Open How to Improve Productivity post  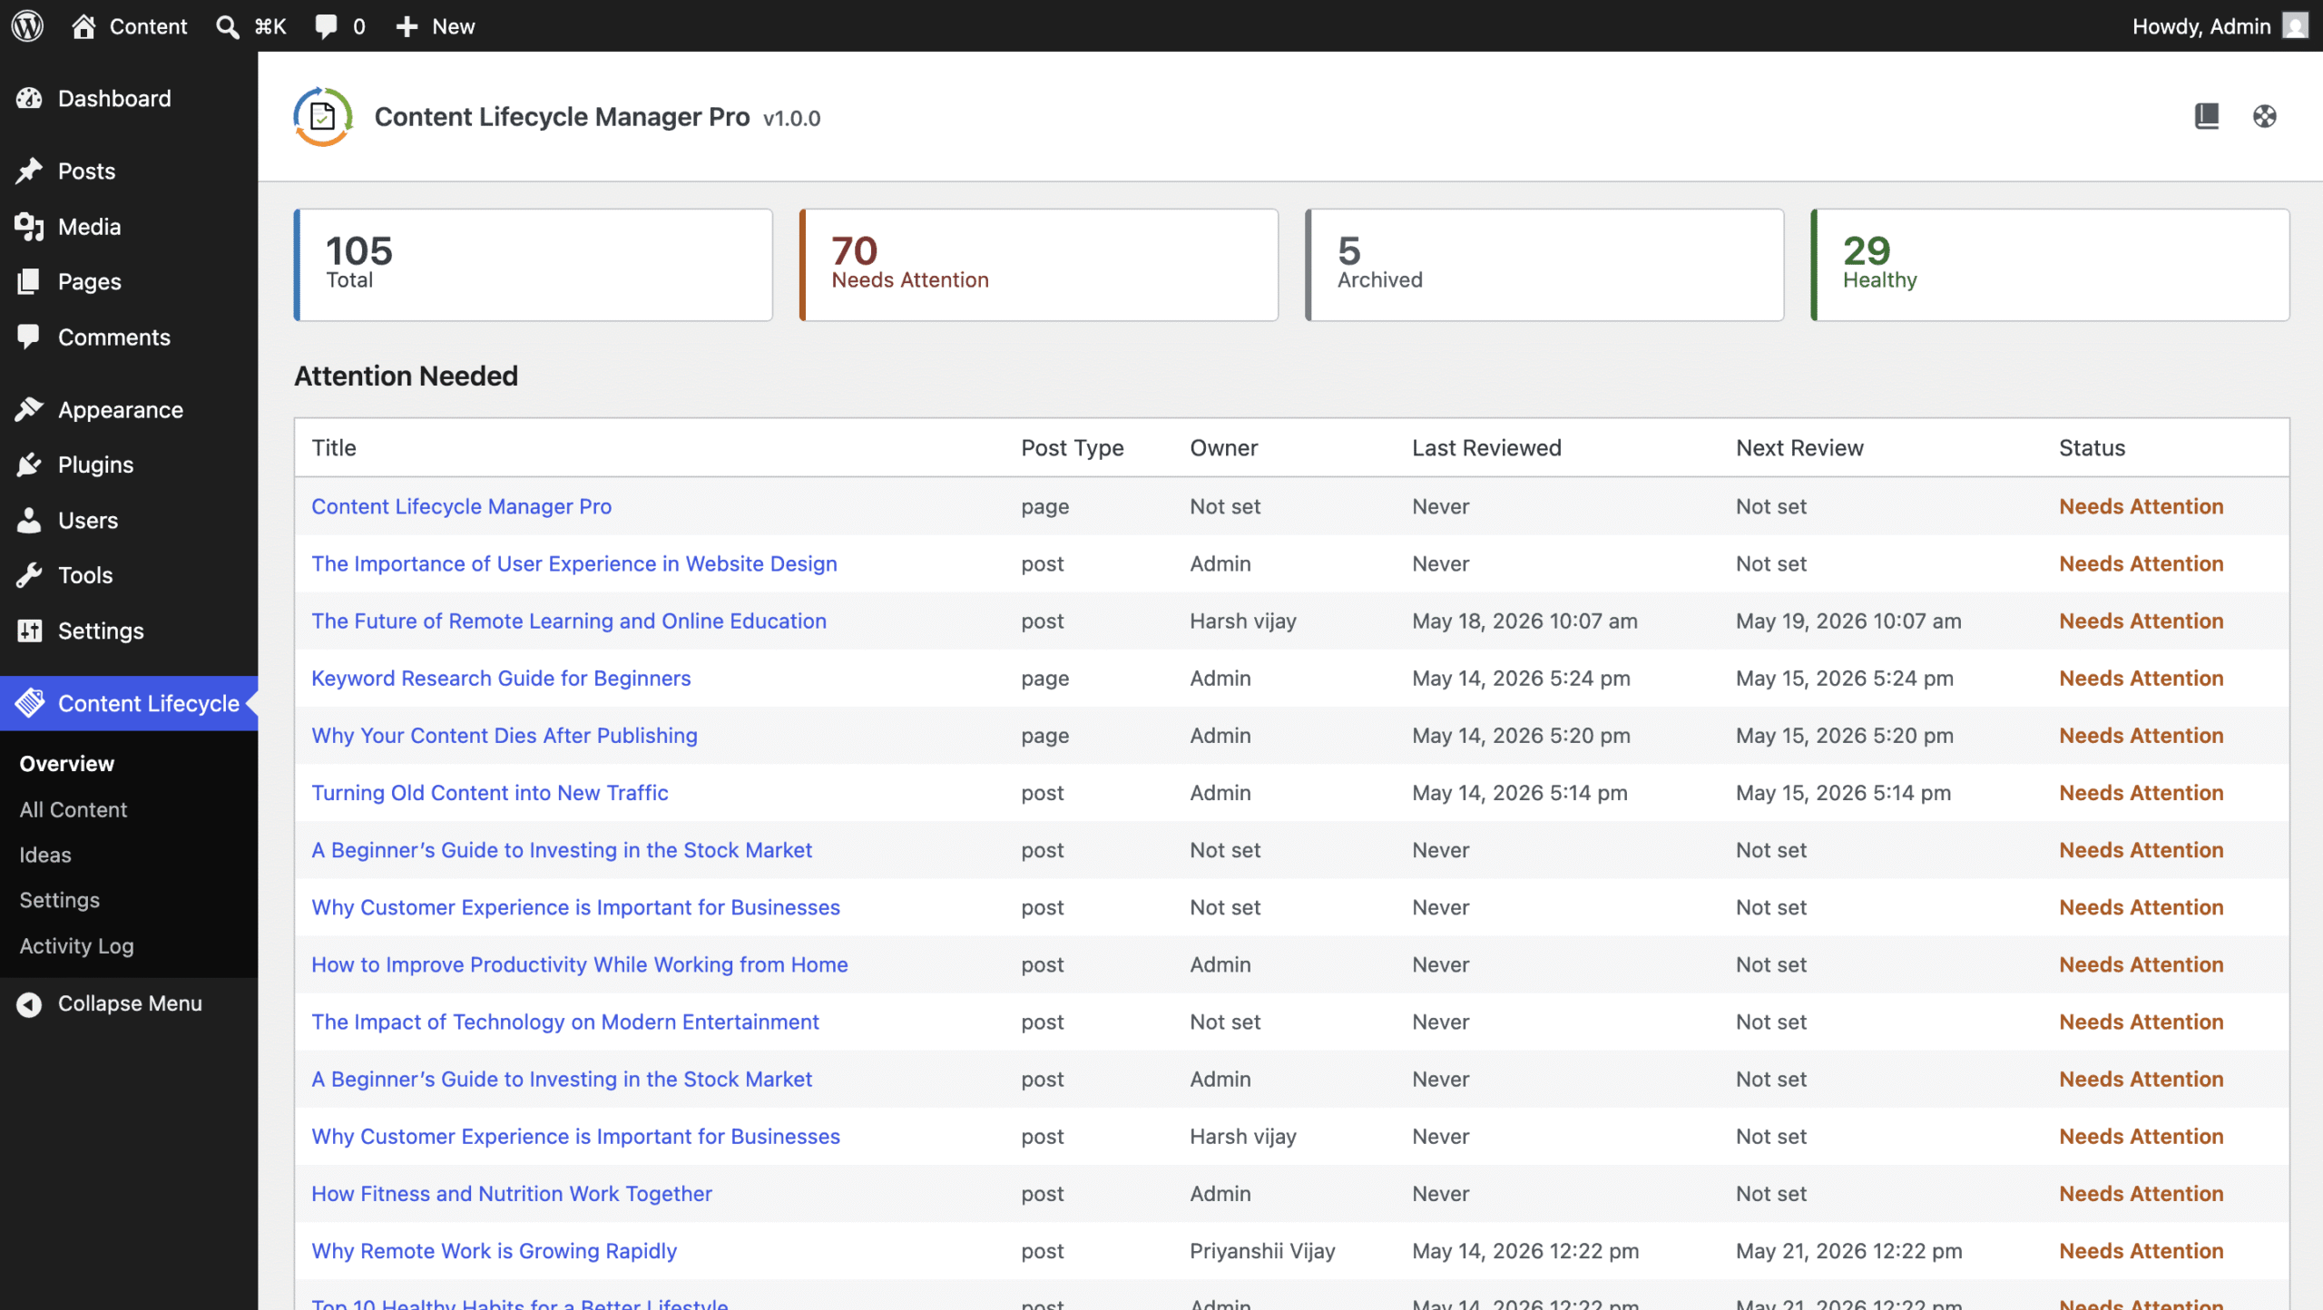(x=580, y=964)
